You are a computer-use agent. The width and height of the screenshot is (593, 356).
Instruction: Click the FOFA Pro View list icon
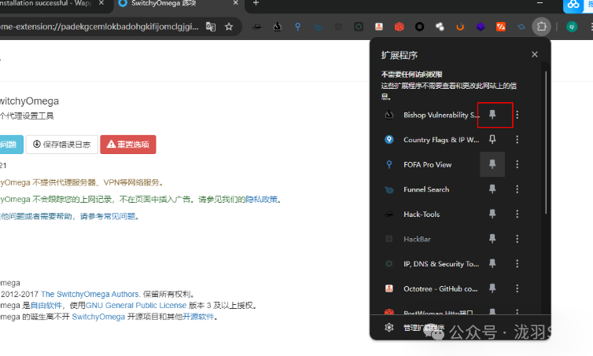pos(389,164)
